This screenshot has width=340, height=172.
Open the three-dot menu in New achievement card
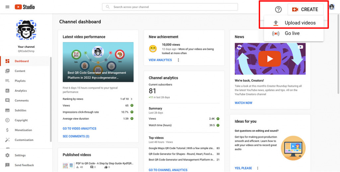click(x=178, y=60)
